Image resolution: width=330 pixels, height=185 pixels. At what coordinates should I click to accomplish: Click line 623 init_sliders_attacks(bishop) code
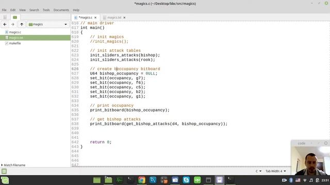tap(125, 55)
